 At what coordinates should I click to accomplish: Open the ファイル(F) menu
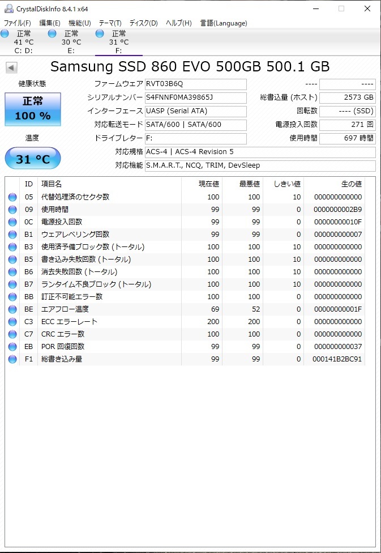point(18,23)
